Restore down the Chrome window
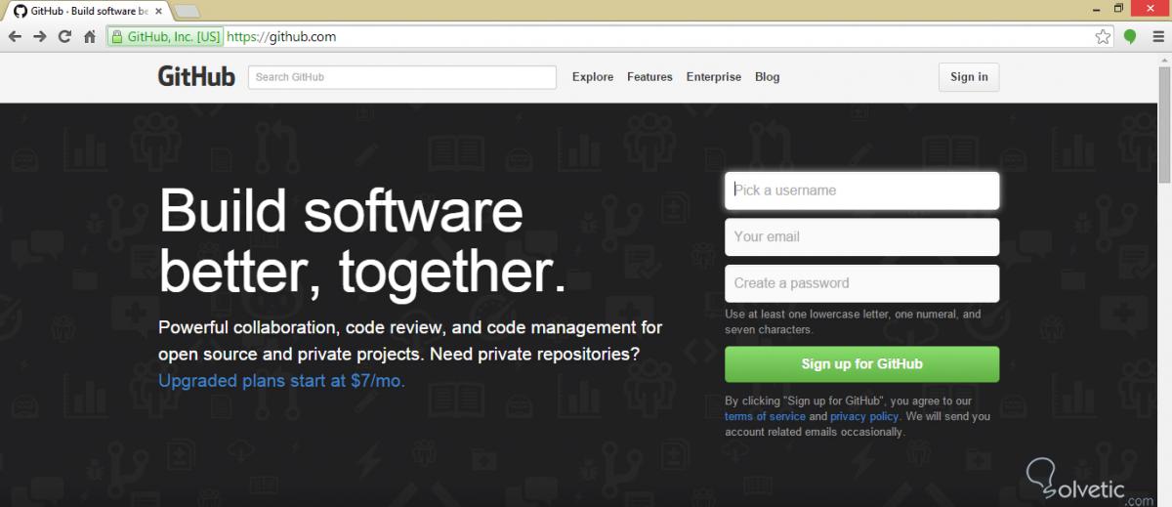Screen dimensions: 1172x507 click(1119, 8)
